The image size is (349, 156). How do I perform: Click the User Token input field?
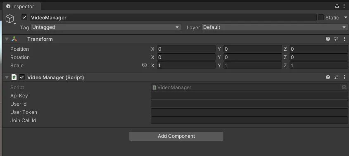pyautogui.click(x=249, y=112)
